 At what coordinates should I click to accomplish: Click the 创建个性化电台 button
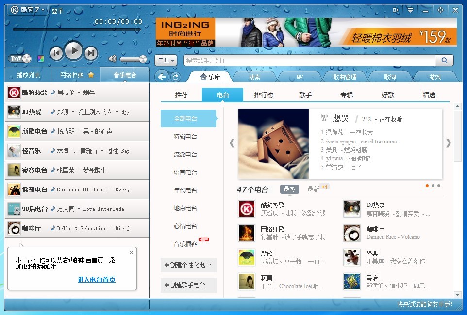[x=188, y=265]
